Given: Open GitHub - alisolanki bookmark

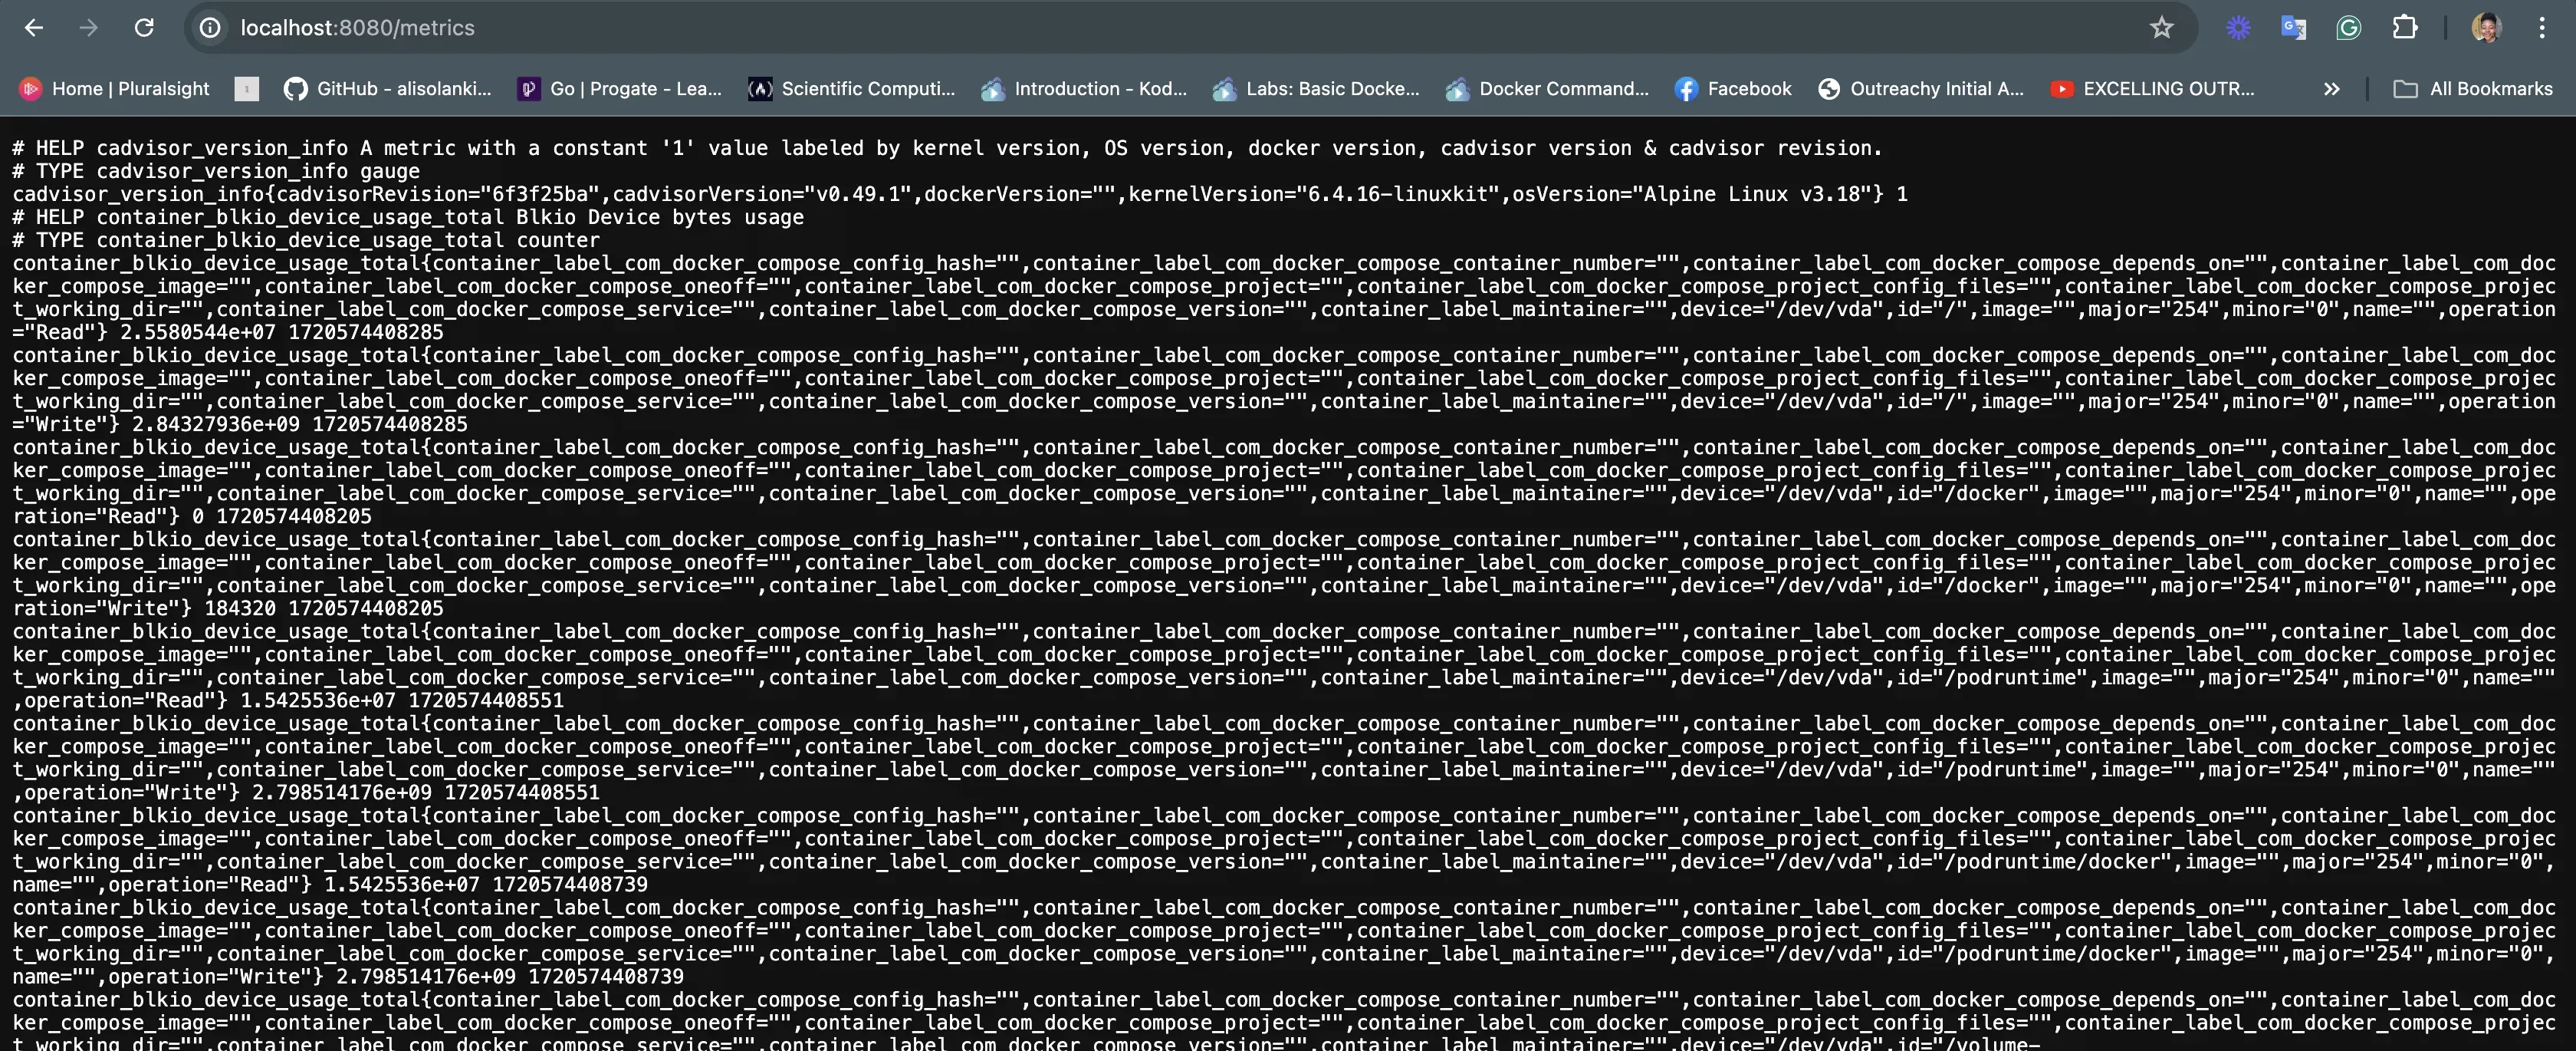Looking at the screenshot, I should point(388,89).
